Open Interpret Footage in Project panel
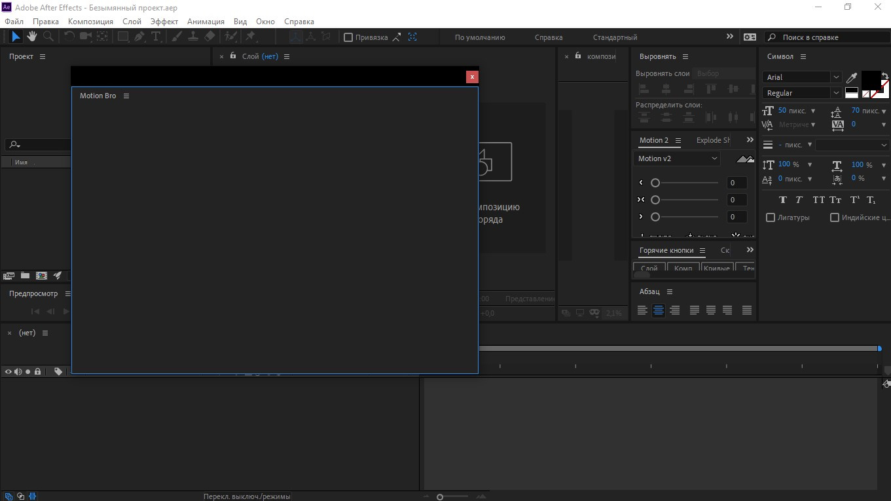This screenshot has width=891, height=501. (9, 276)
